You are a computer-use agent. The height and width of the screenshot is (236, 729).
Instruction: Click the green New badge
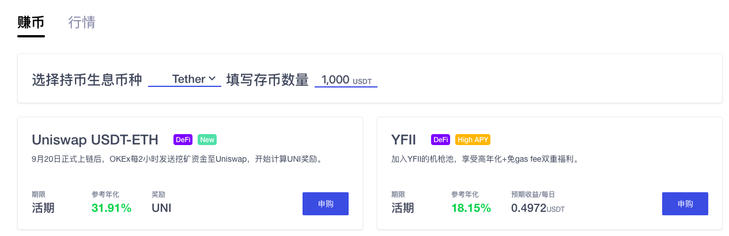point(207,140)
